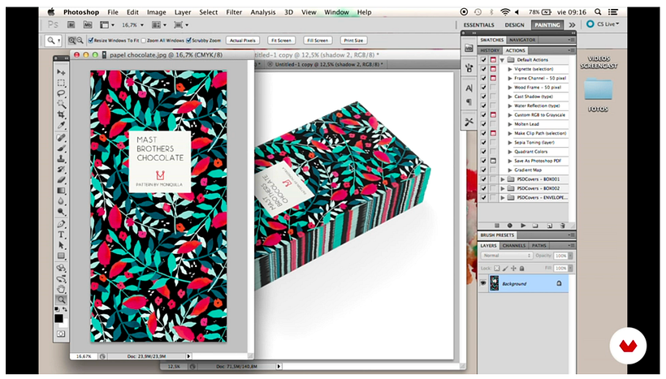Toggle dialog box for Vignette (selection)
666x379 pixels.
[x=493, y=69]
